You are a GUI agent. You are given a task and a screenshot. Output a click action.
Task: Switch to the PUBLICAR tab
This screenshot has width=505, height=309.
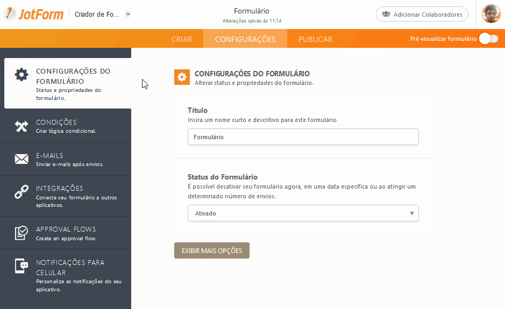point(315,39)
